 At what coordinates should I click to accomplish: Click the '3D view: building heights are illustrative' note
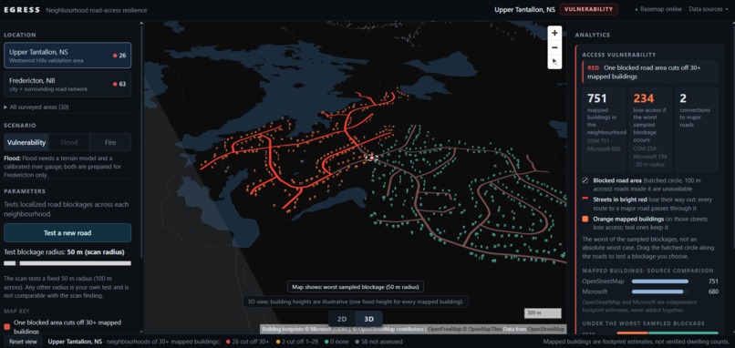click(x=356, y=302)
